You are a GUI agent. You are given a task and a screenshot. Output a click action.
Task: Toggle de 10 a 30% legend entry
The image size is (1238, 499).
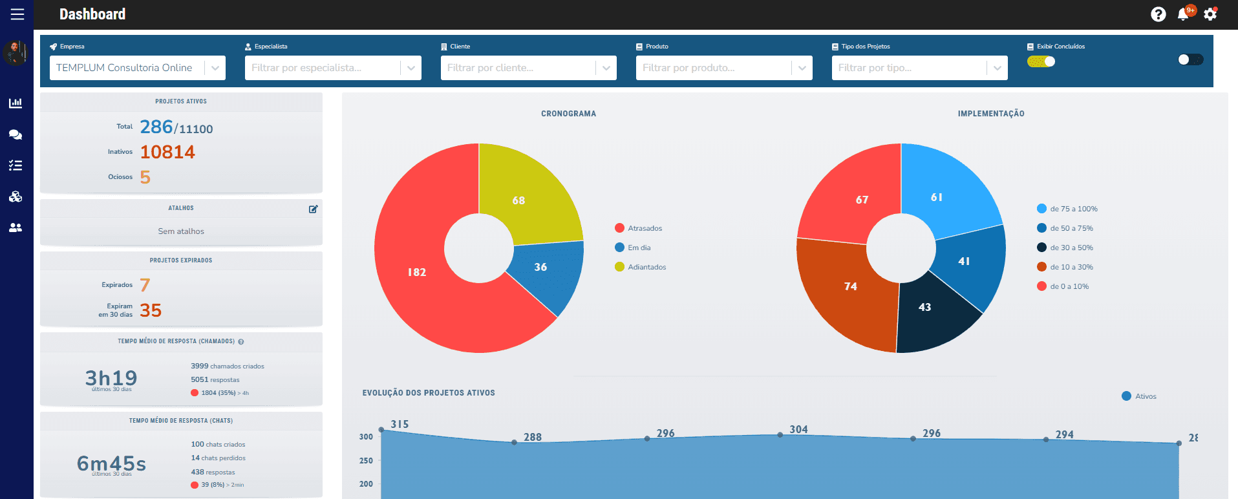(x=1065, y=267)
